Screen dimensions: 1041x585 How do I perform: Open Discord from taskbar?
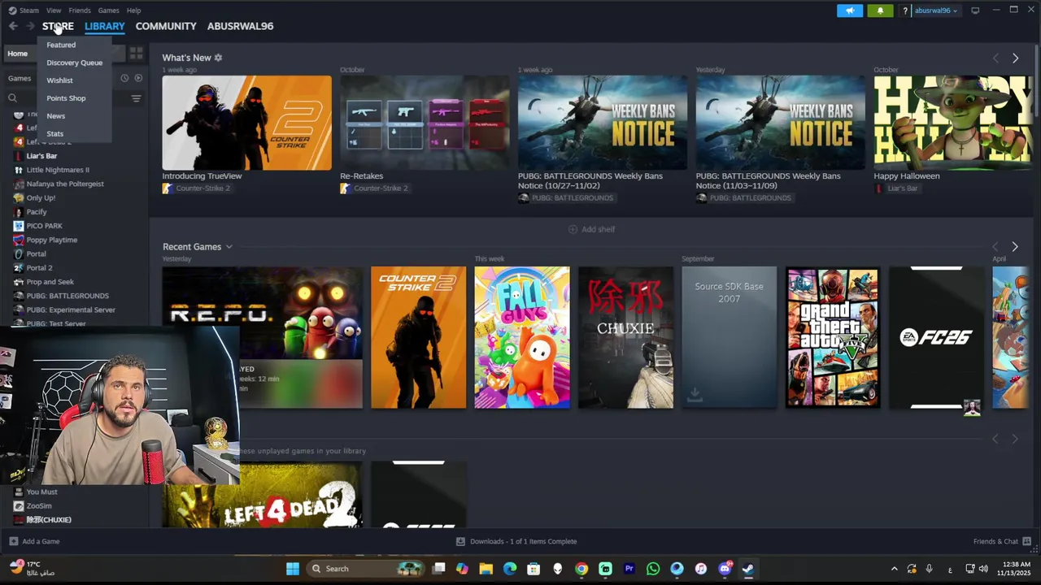click(725, 569)
